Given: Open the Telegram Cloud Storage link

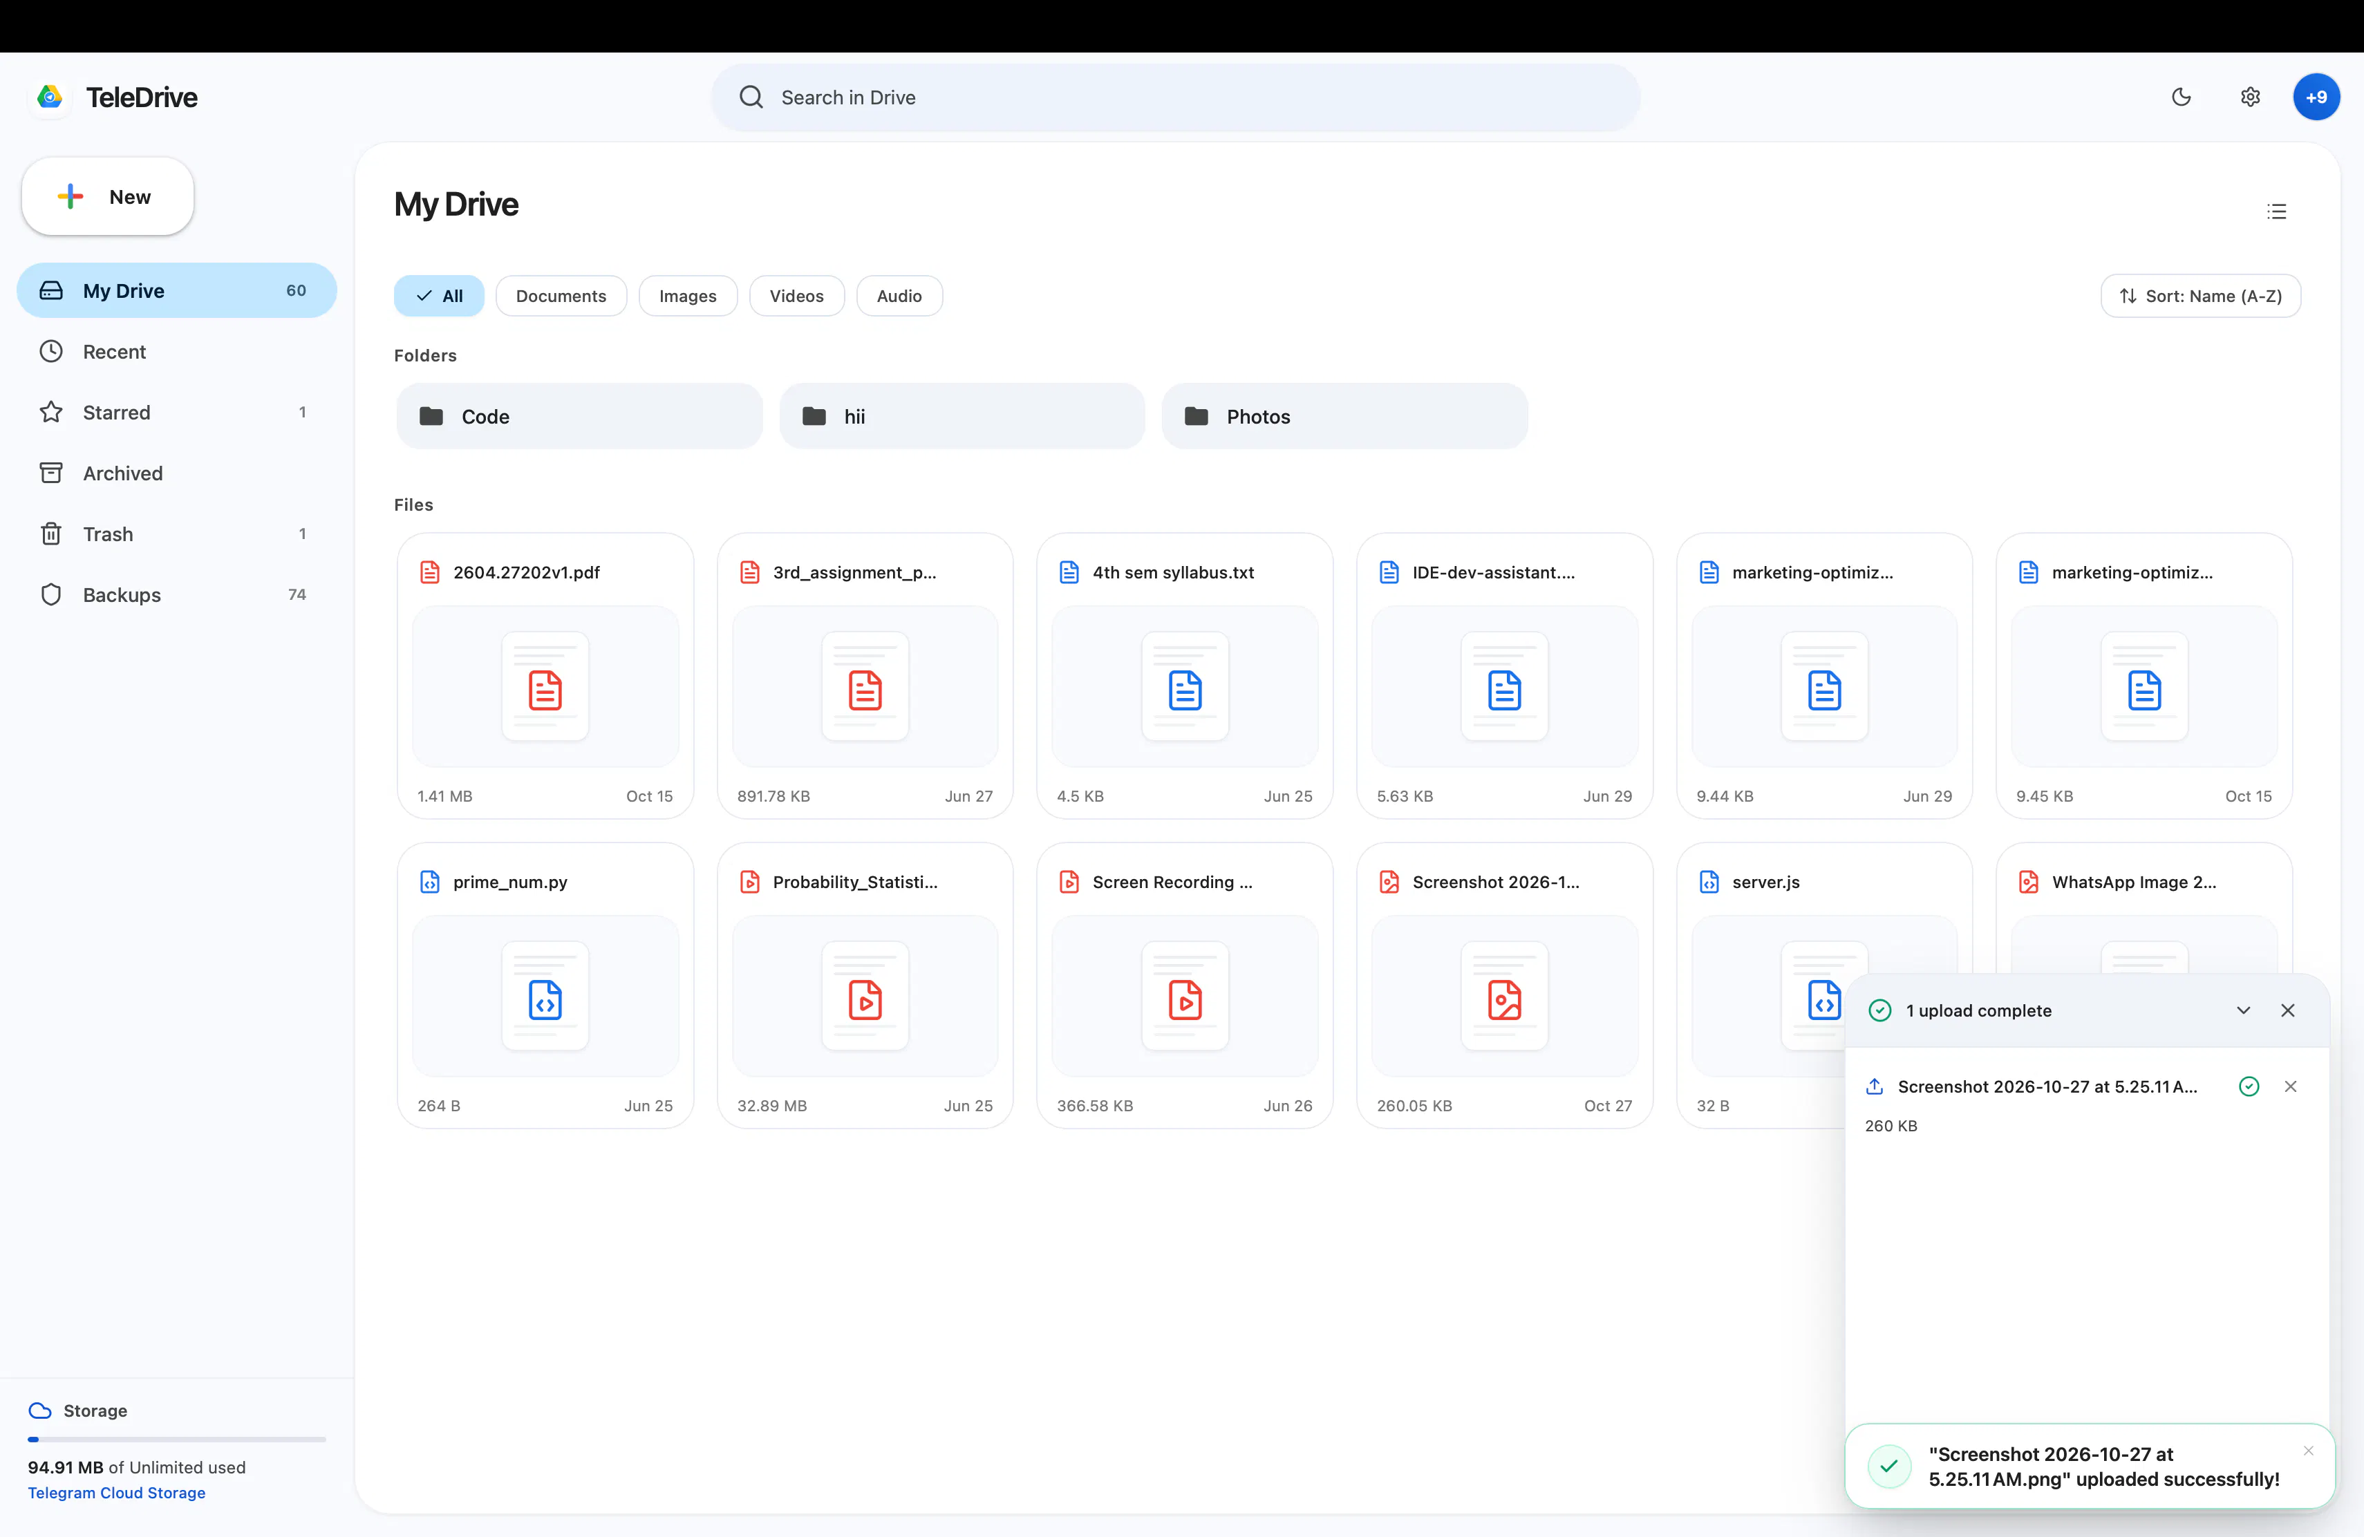Looking at the screenshot, I should point(116,1492).
